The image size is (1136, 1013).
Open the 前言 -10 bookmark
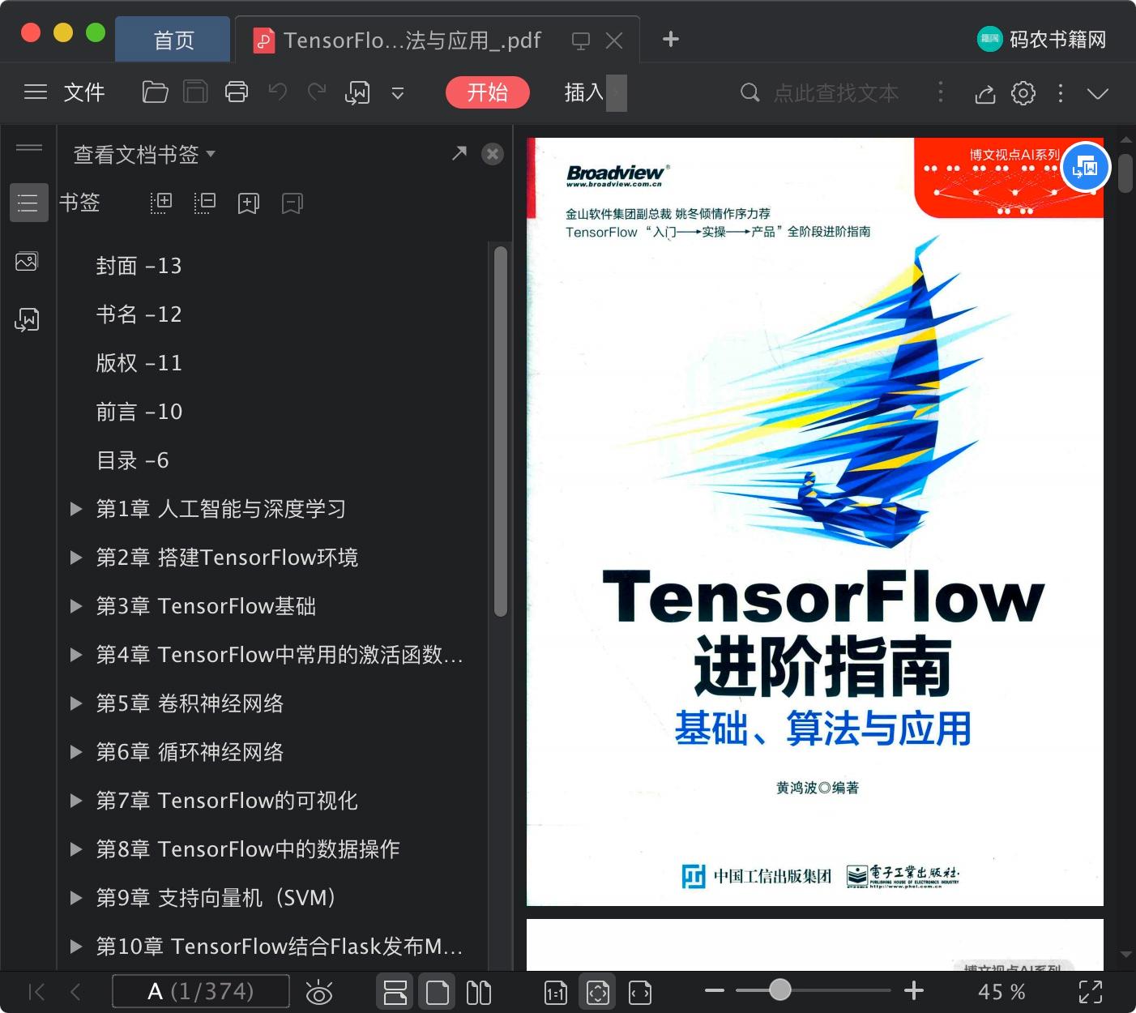139,412
